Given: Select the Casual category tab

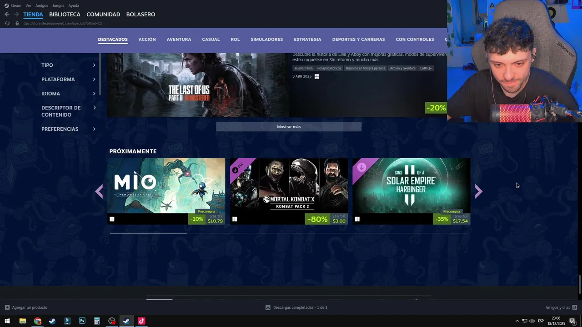Looking at the screenshot, I should pos(211,40).
